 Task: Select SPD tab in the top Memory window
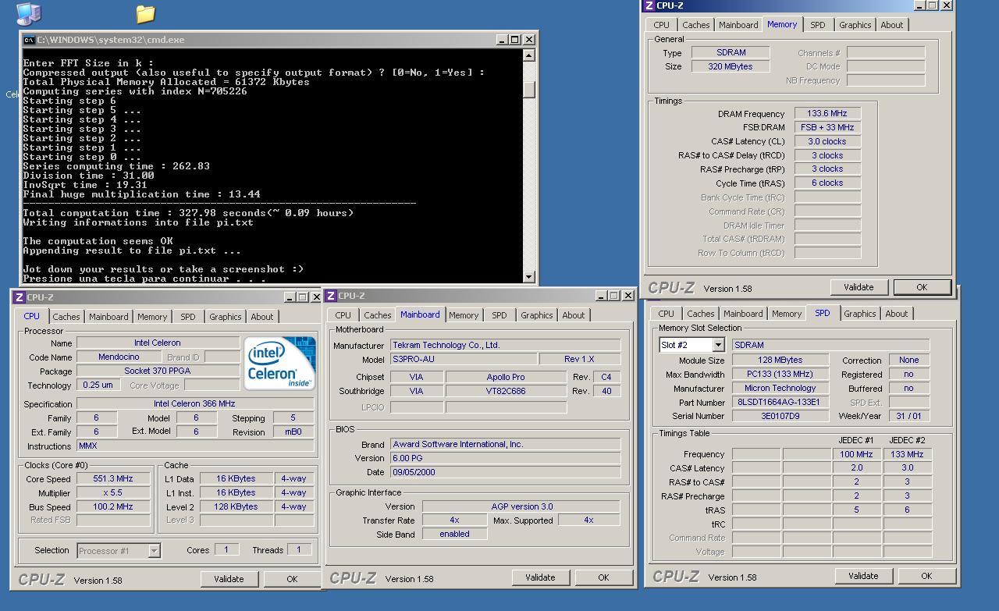pos(818,25)
